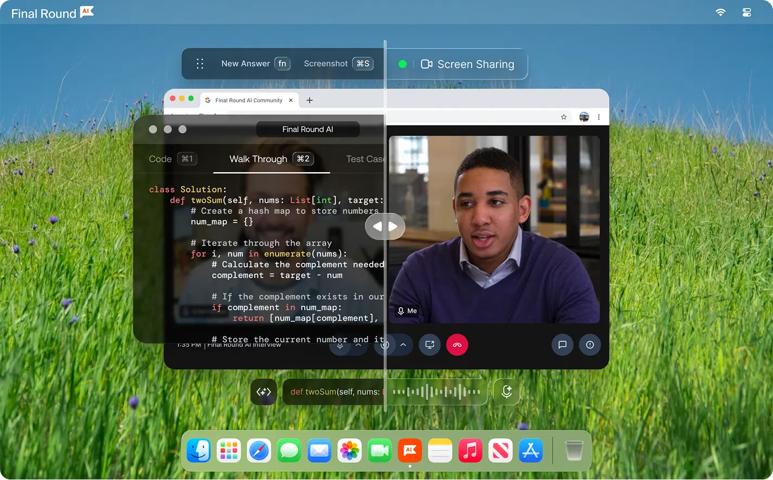Open the chat bubble icon in the meeting
The width and height of the screenshot is (773, 480).
pos(563,345)
